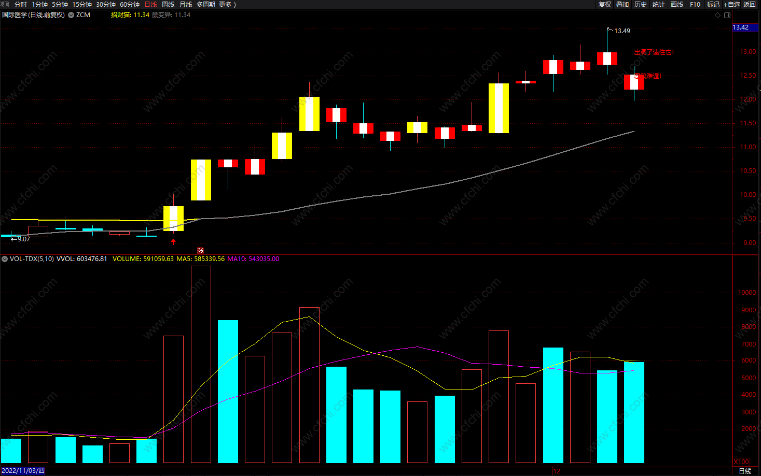The height and width of the screenshot is (476, 761).
Task: Activate the 画线 drawing tool button
Action: 677,5
